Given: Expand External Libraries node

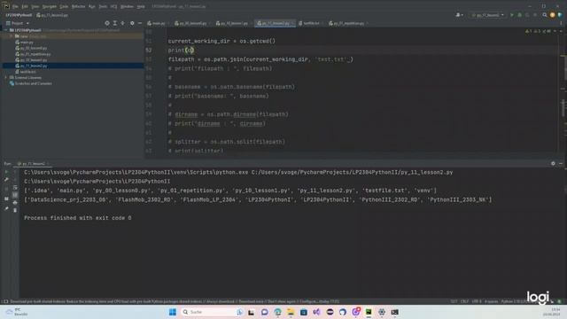Looking at the screenshot, I should 6,78.
